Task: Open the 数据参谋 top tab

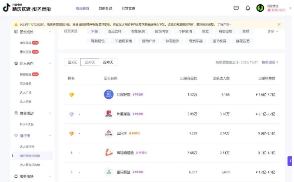Action: (105, 8)
